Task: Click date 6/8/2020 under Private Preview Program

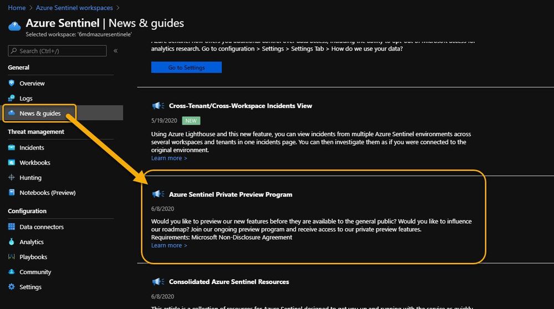Action: (x=162, y=209)
